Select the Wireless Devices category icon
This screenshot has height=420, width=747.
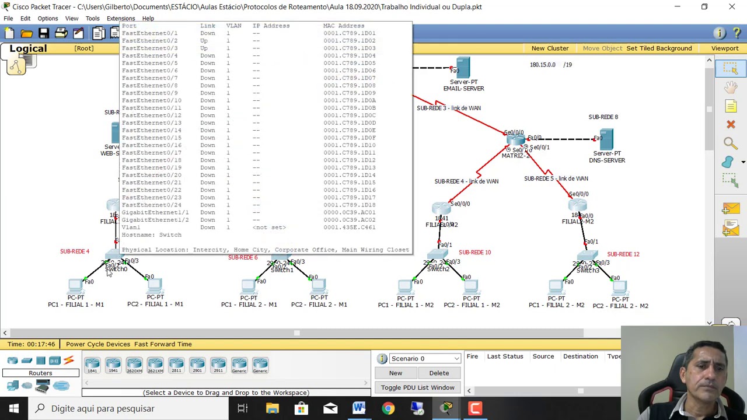[55, 360]
